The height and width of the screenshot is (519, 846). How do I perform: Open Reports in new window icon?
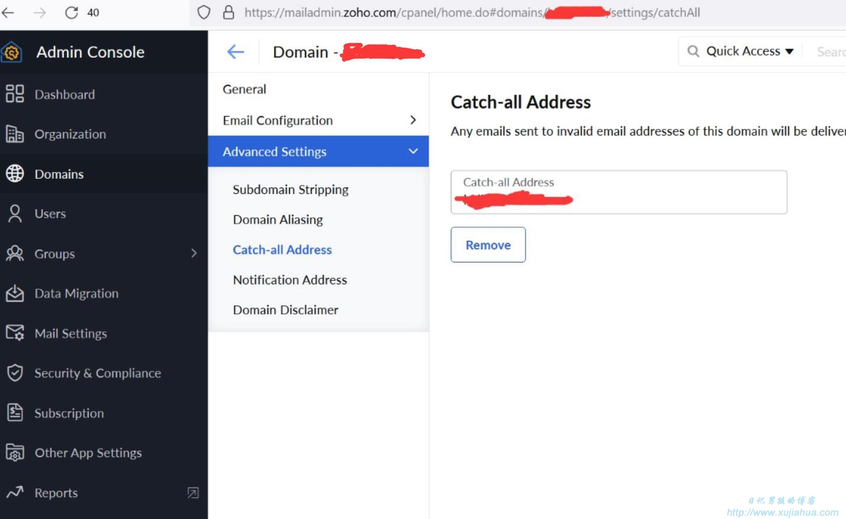coord(193,493)
